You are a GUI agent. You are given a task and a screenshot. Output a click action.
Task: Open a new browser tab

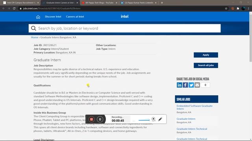pyautogui.click(x=162, y=3)
